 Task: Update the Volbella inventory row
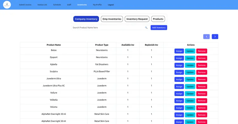pos(190,101)
